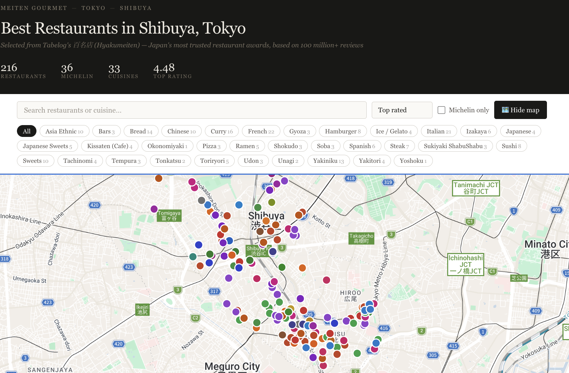Show only Unagi restaurants
Screen dimensions: 569x373
pyautogui.click(x=288, y=161)
